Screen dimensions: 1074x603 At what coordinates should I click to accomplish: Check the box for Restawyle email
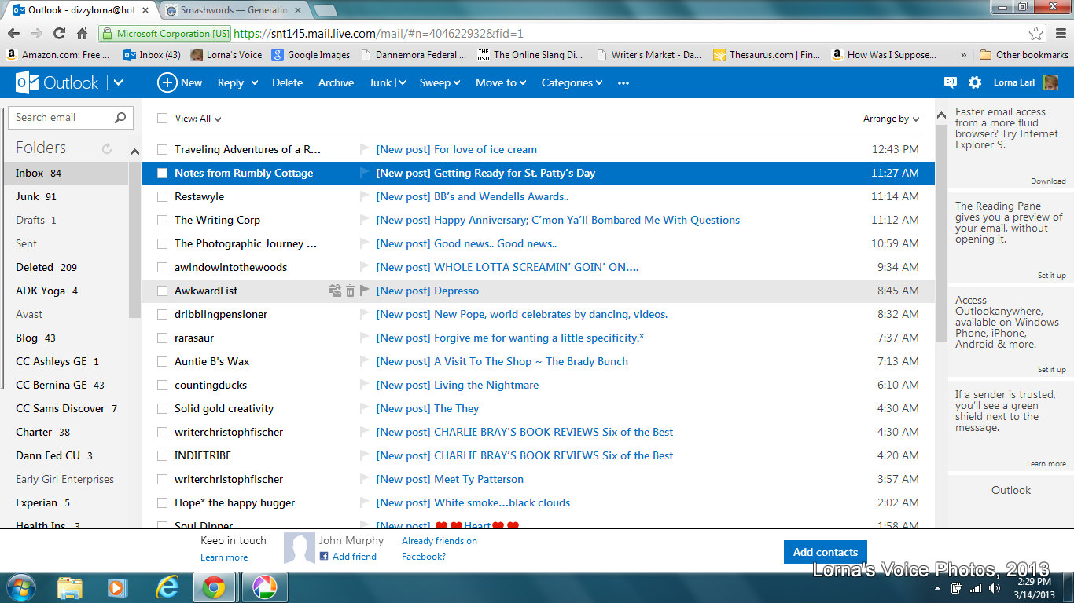162,196
